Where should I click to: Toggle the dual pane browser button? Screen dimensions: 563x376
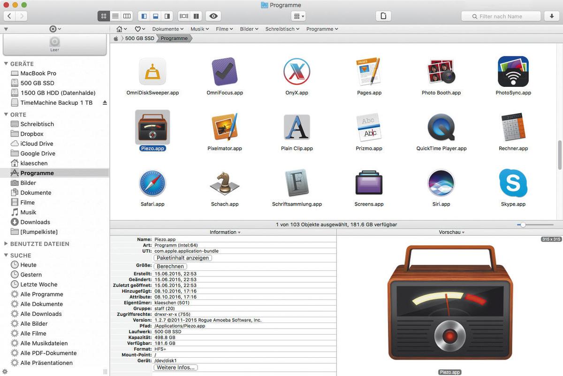[196, 16]
